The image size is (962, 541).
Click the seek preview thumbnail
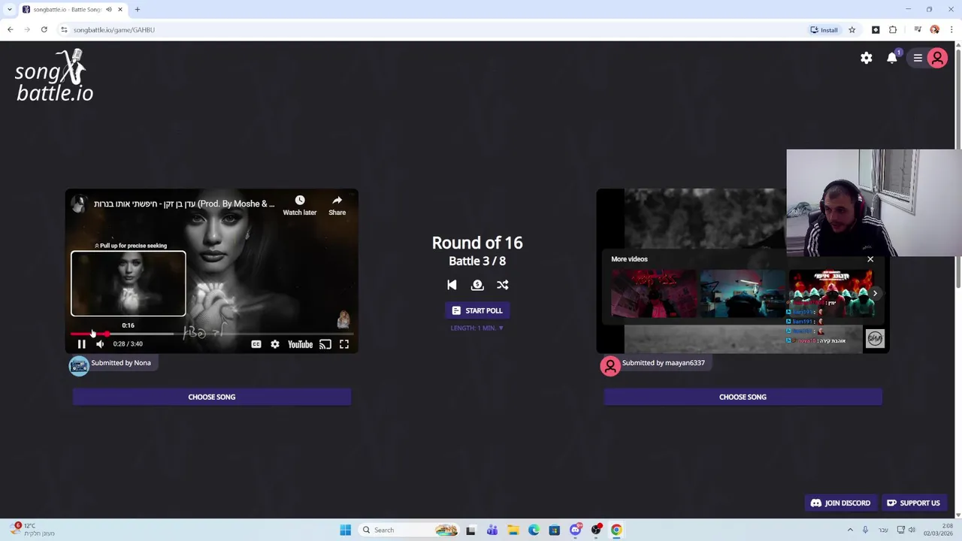click(x=128, y=283)
